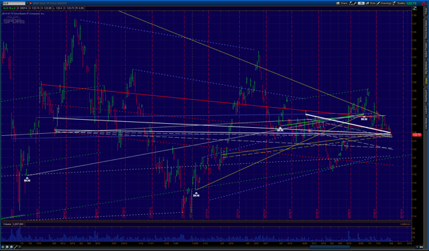This screenshot has width=429, height=251.
Task: Click the zoom in magnifier icon
Action: [x=7, y=247]
